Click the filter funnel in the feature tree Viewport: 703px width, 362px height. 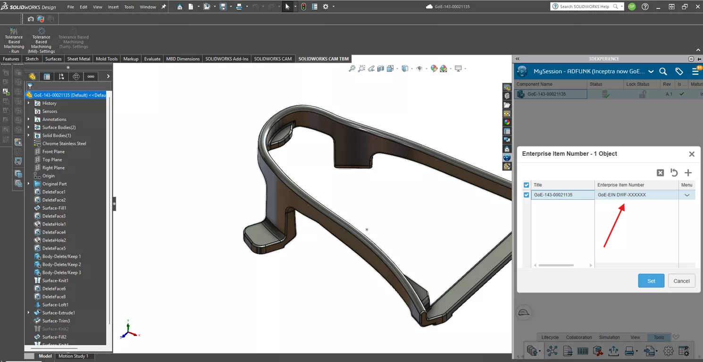30,86
